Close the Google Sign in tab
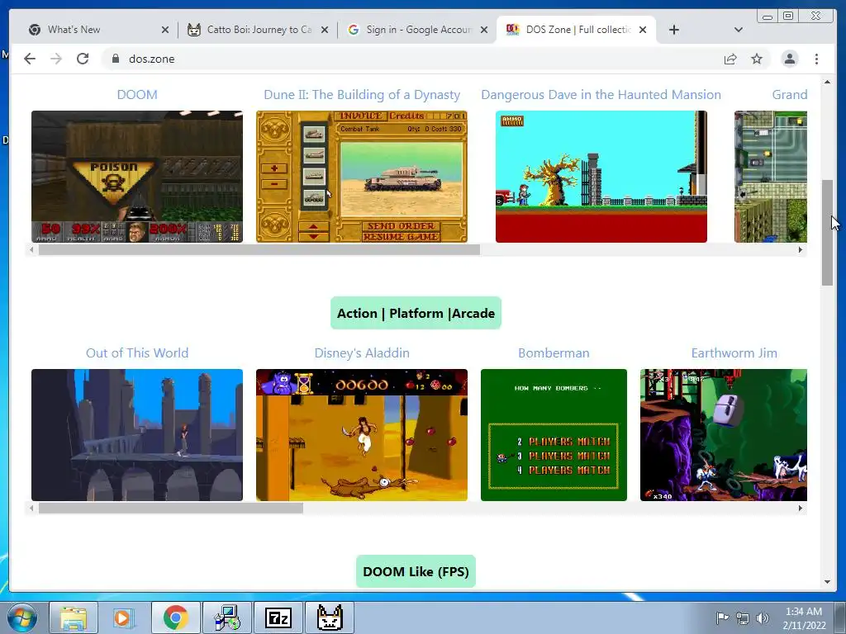The width and height of the screenshot is (846, 634). (484, 30)
